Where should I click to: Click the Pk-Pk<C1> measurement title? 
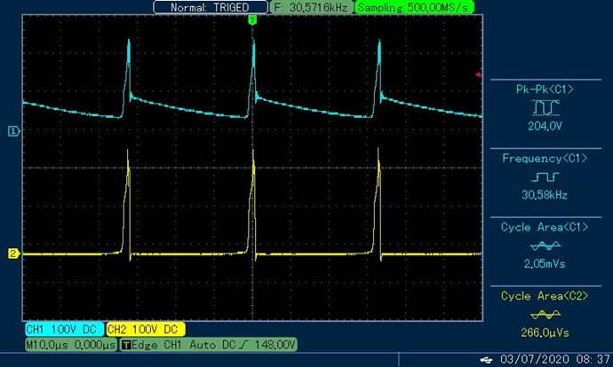click(545, 90)
